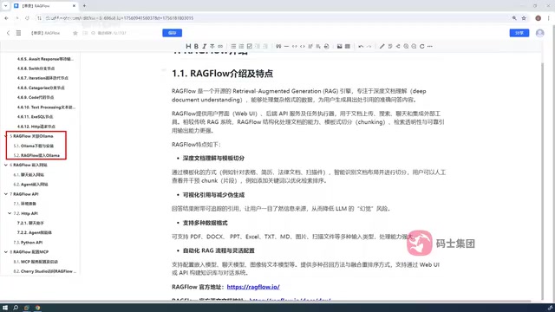Insert an unordered bullet list

tap(233, 46)
